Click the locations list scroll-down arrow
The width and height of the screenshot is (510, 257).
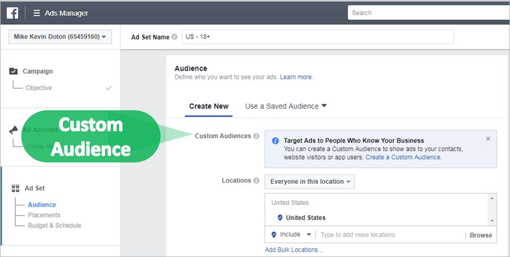(x=492, y=221)
